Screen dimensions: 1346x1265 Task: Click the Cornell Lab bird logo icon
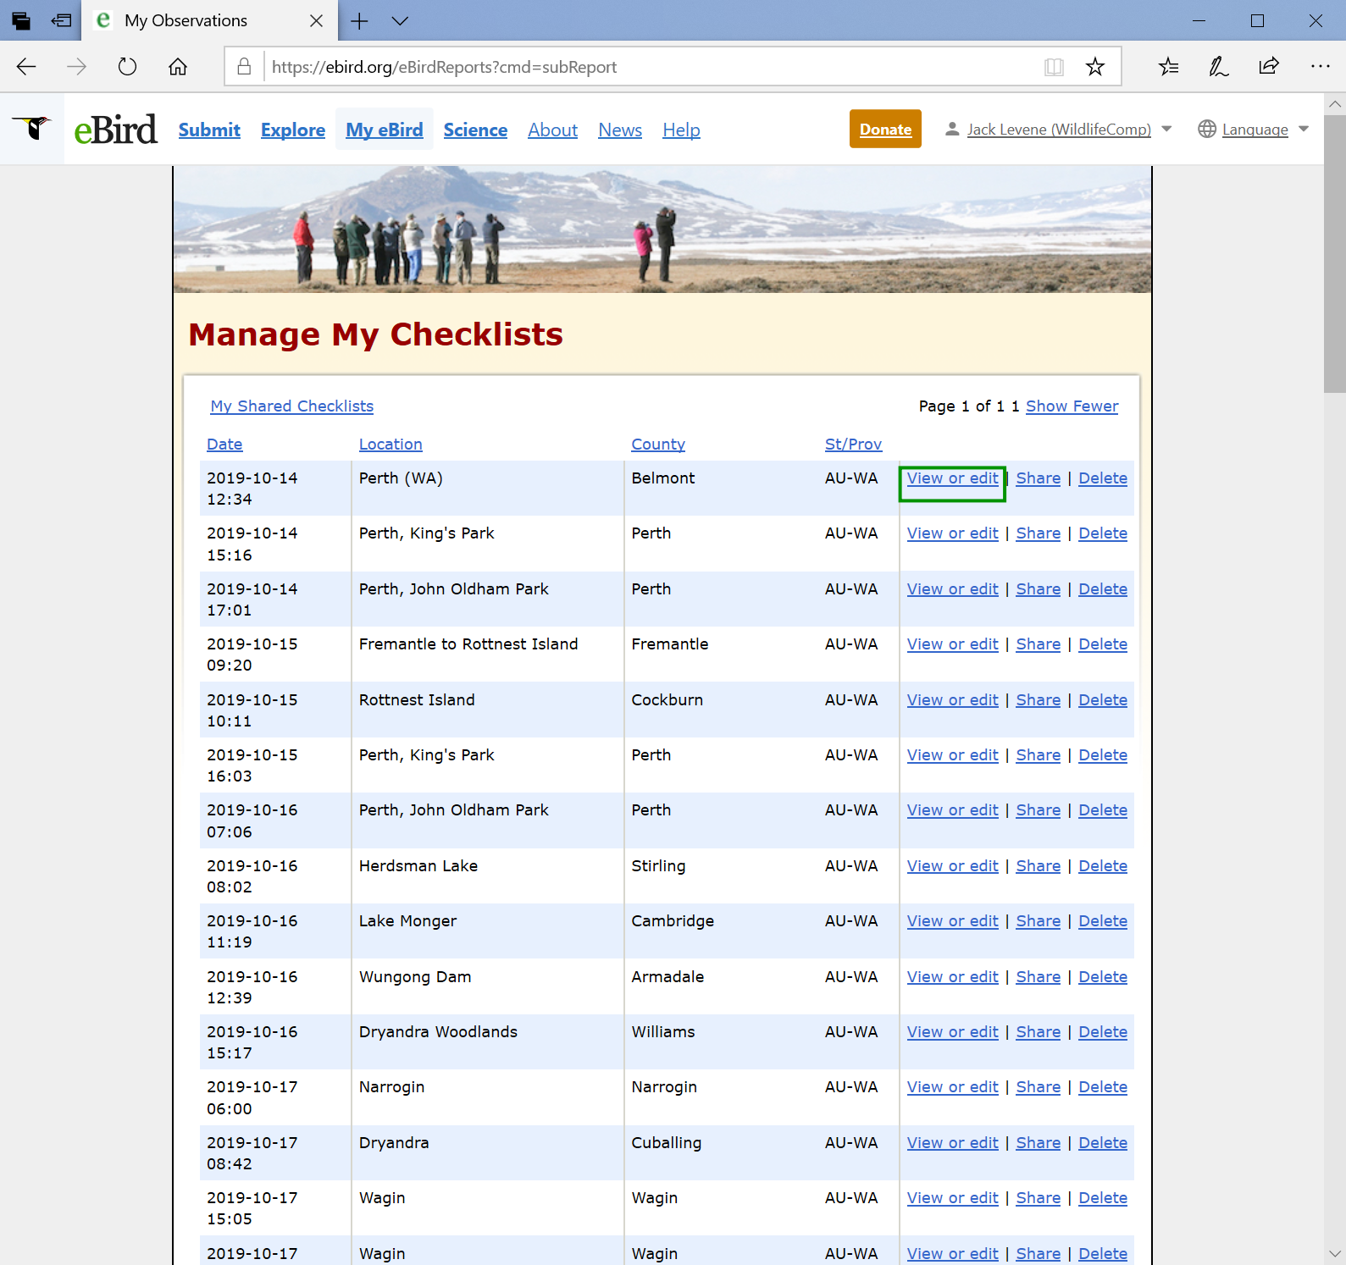32,129
